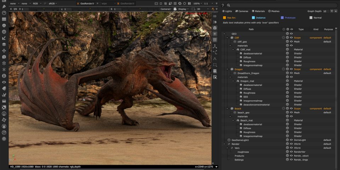The width and height of the screenshot is (340, 170).
Task: Click the gamma slider next to y
Action: tap(90, 9)
